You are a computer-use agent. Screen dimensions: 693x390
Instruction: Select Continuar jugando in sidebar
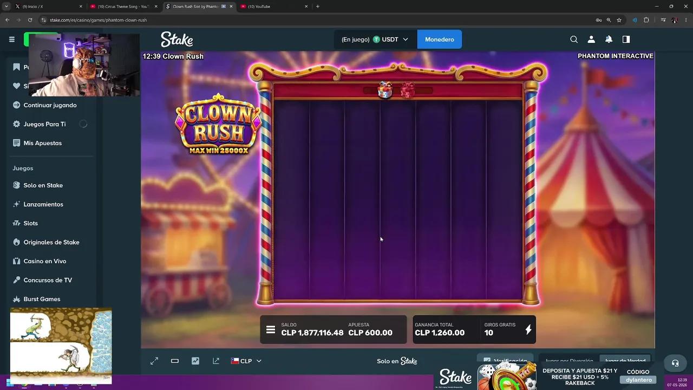[x=50, y=105]
